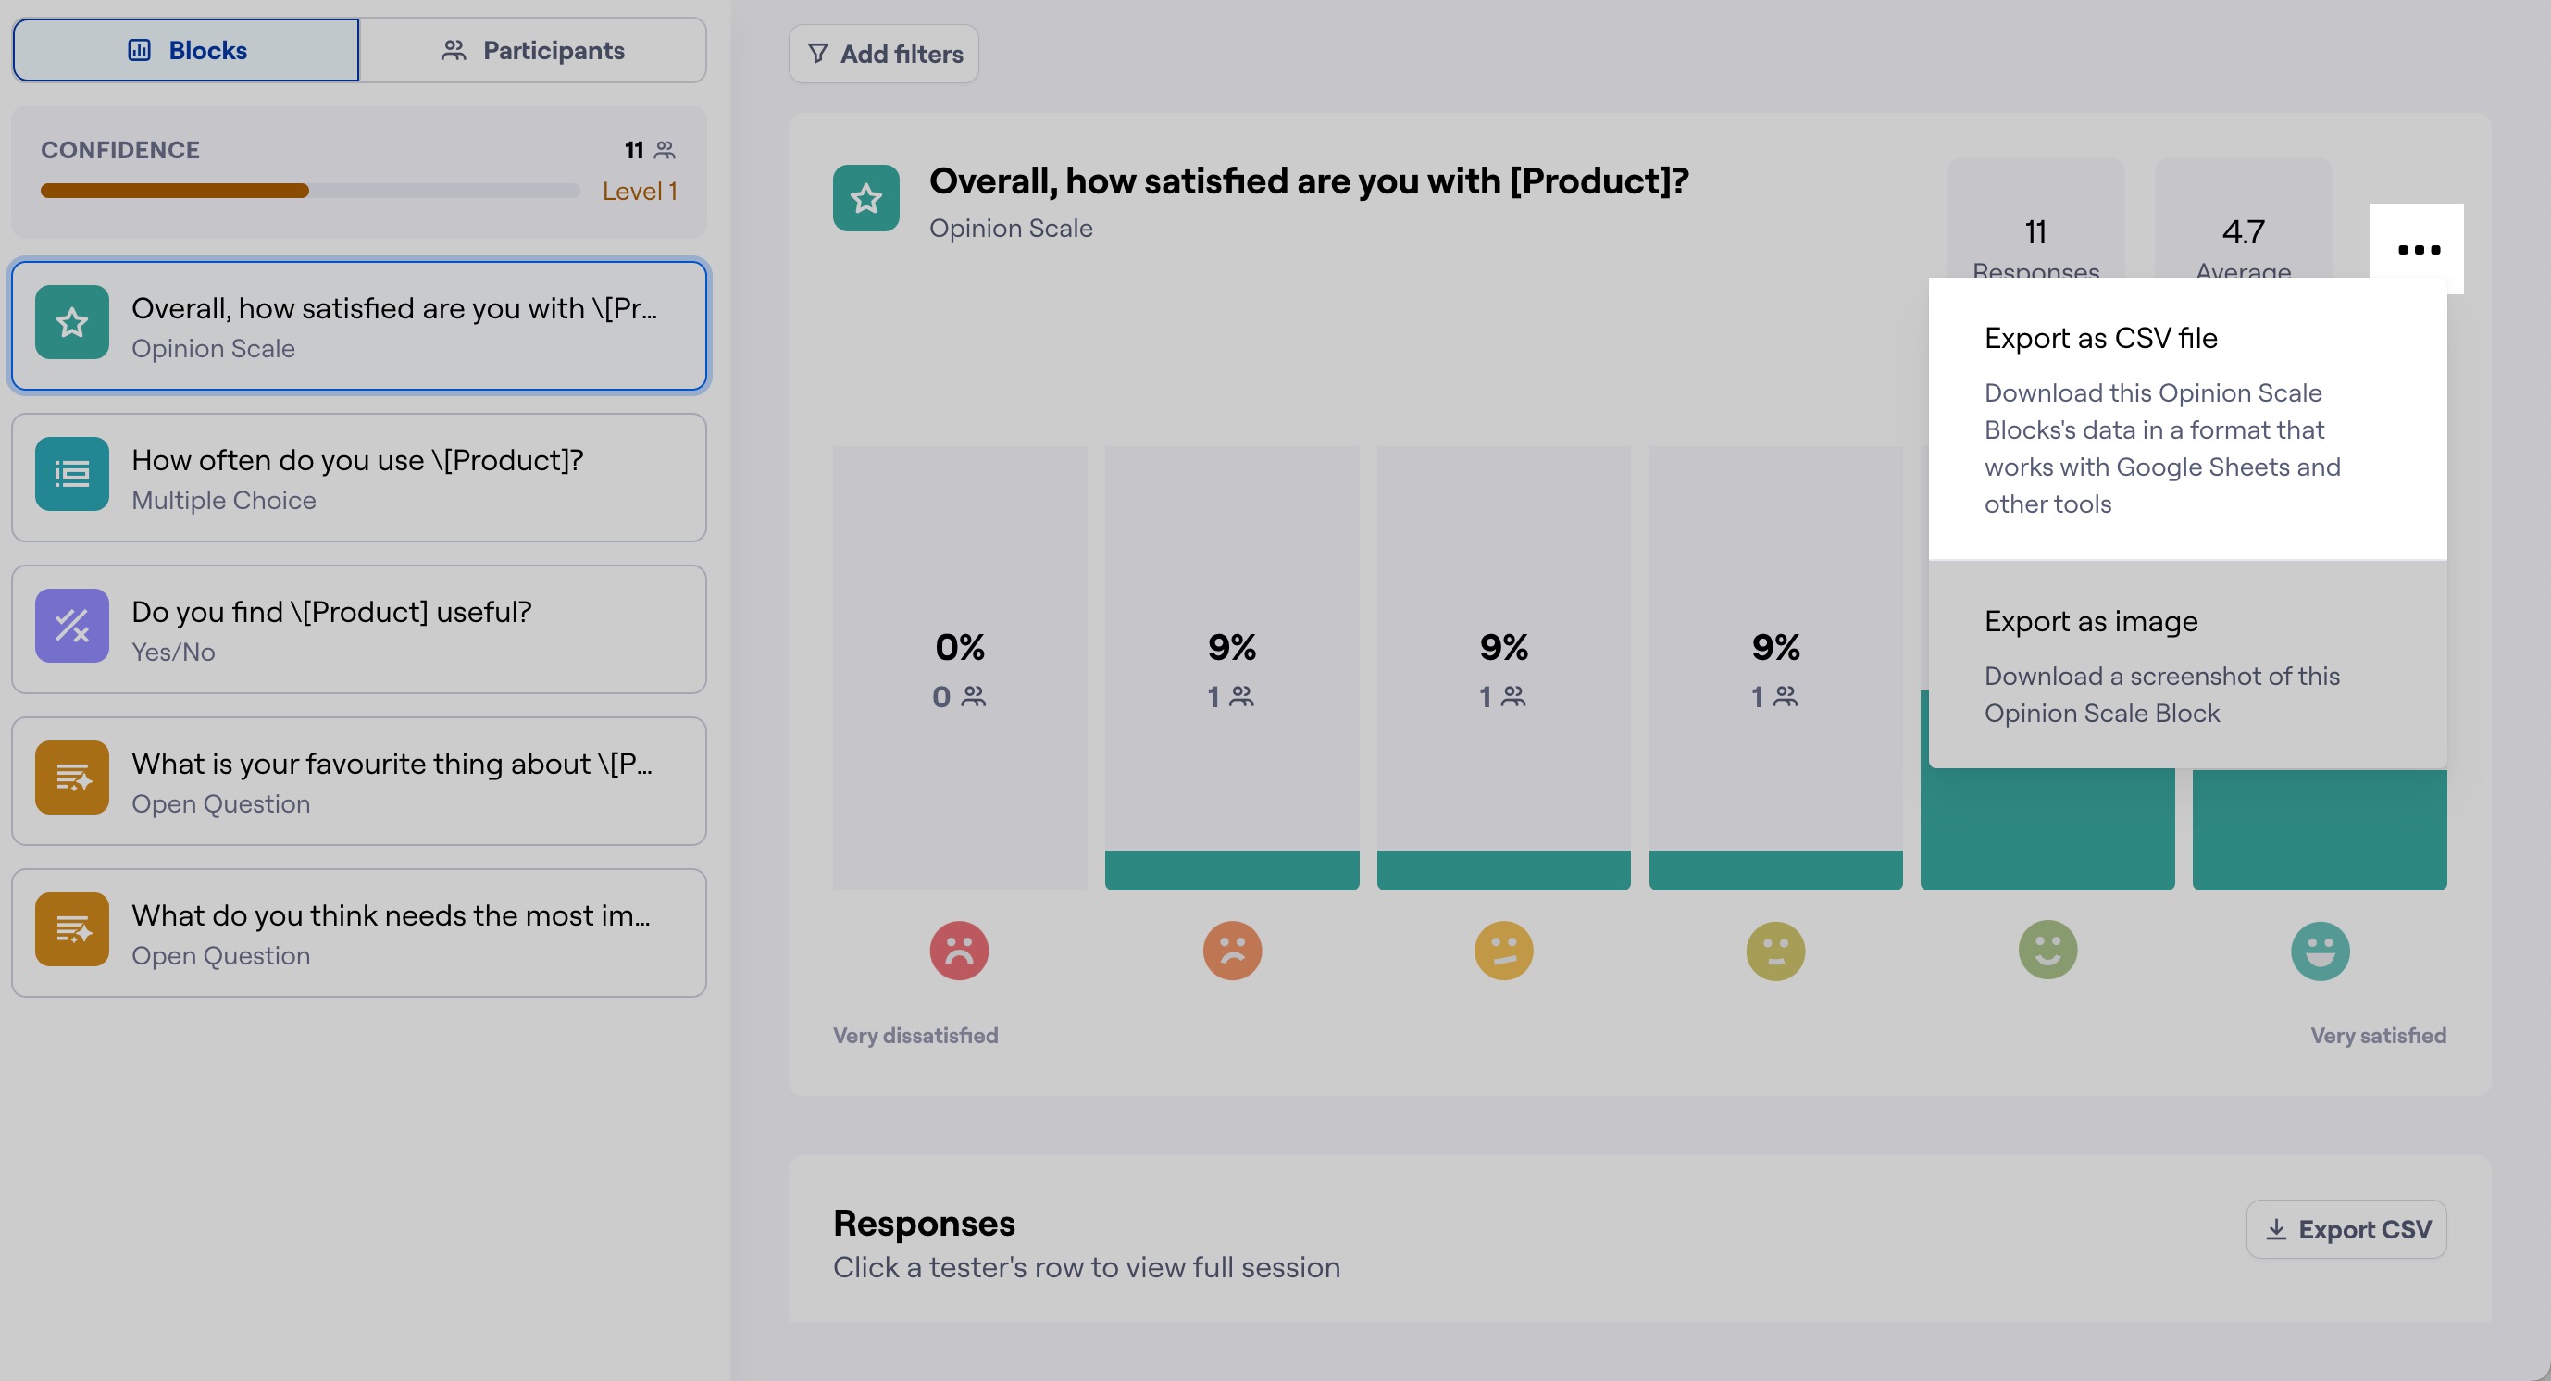Click the teal very satisfied face icon
This screenshot has width=2551, height=1381.
click(2320, 951)
